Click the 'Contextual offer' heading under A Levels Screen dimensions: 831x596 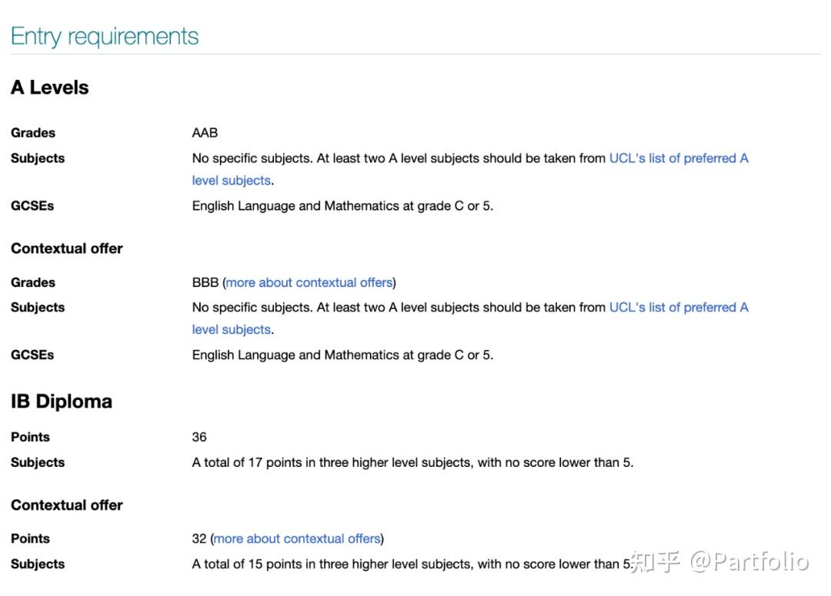tap(67, 248)
